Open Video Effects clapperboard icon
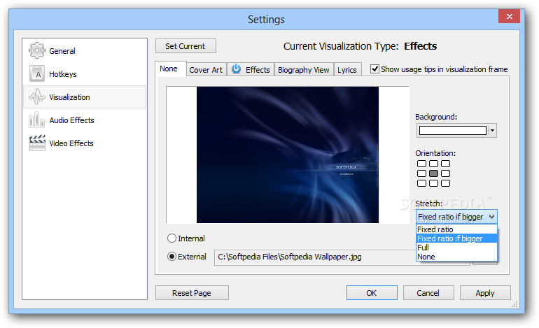Image resolution: width=539 pixels, height=328 pixels. pos(37,143)
